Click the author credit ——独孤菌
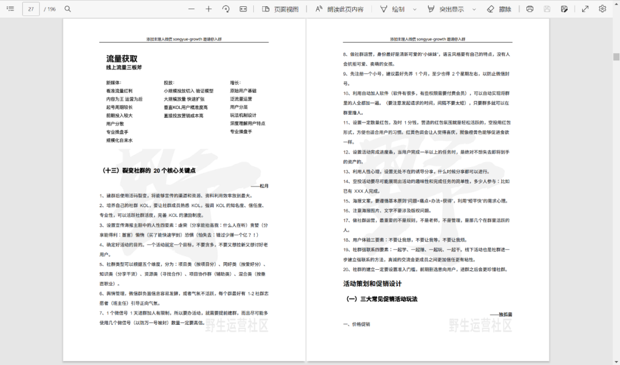 point(501,314)
